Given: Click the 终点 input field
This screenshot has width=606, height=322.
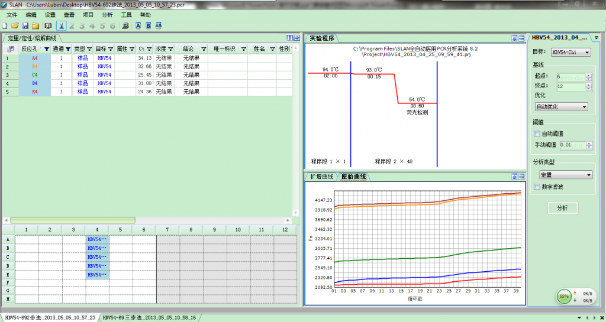Looking at the screenshot, I should click(570, 87).
